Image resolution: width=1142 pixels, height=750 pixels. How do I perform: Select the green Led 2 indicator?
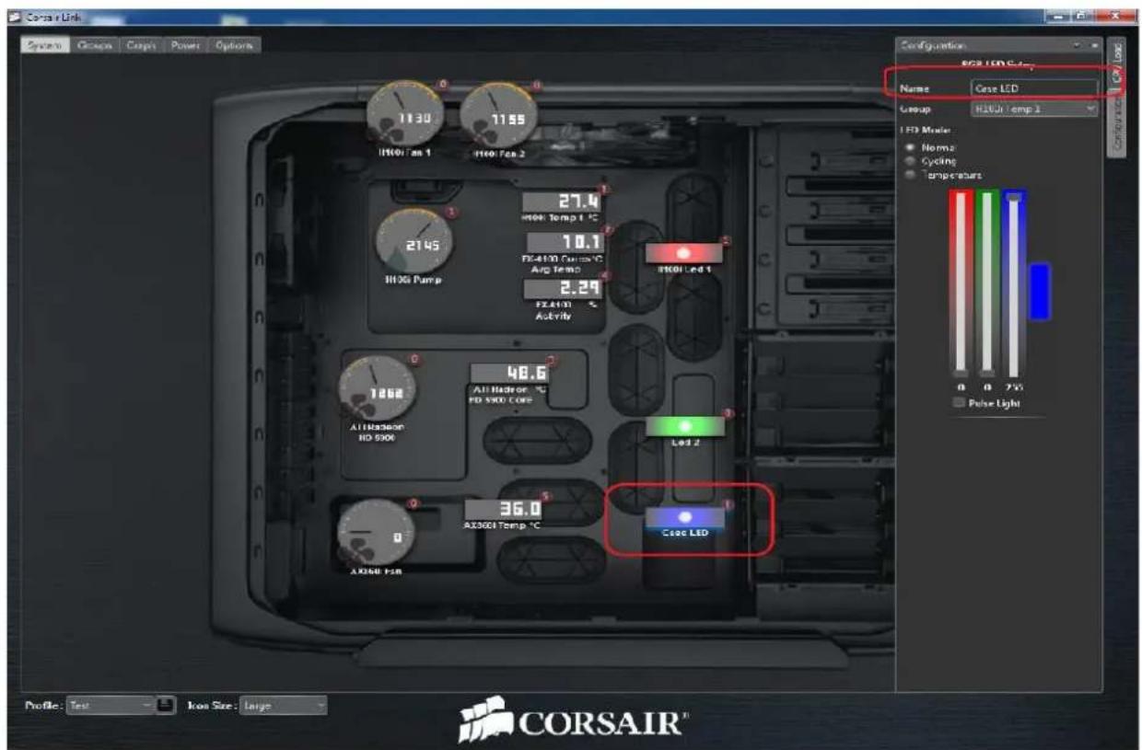coord(684,426)
